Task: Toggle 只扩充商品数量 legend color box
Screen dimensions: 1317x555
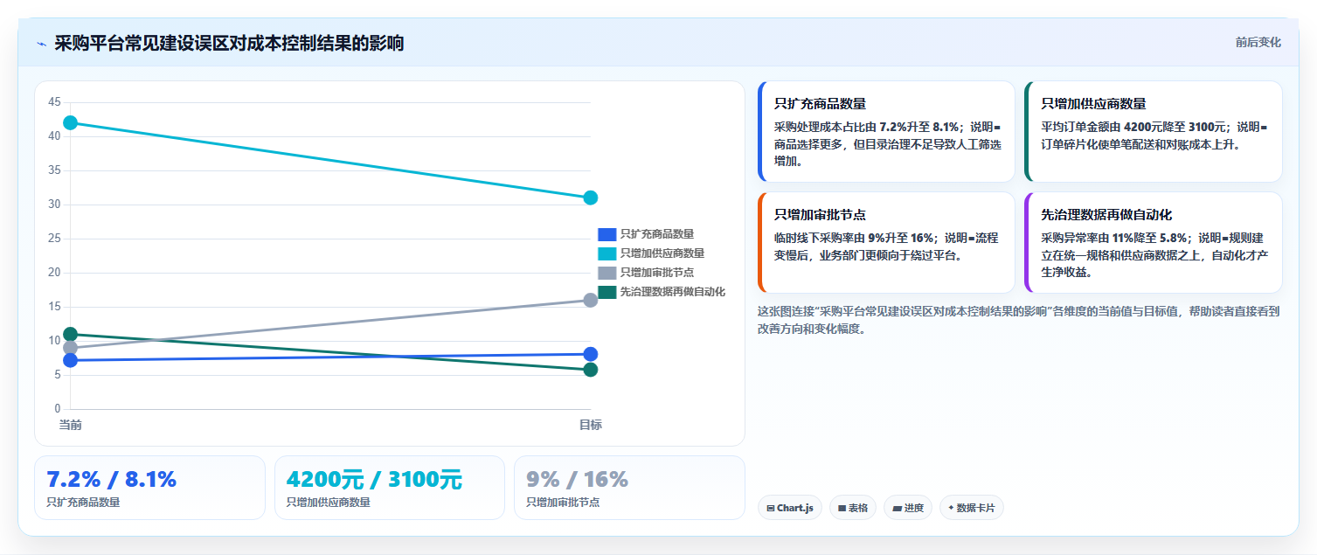Action: 607,234
